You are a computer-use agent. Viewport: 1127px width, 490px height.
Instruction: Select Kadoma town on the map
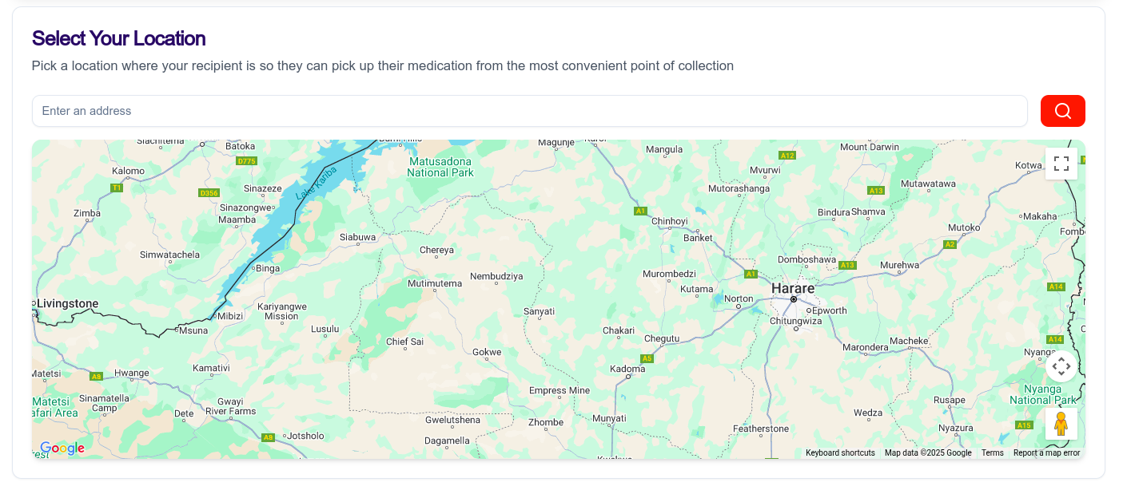[x=627, y=369]
